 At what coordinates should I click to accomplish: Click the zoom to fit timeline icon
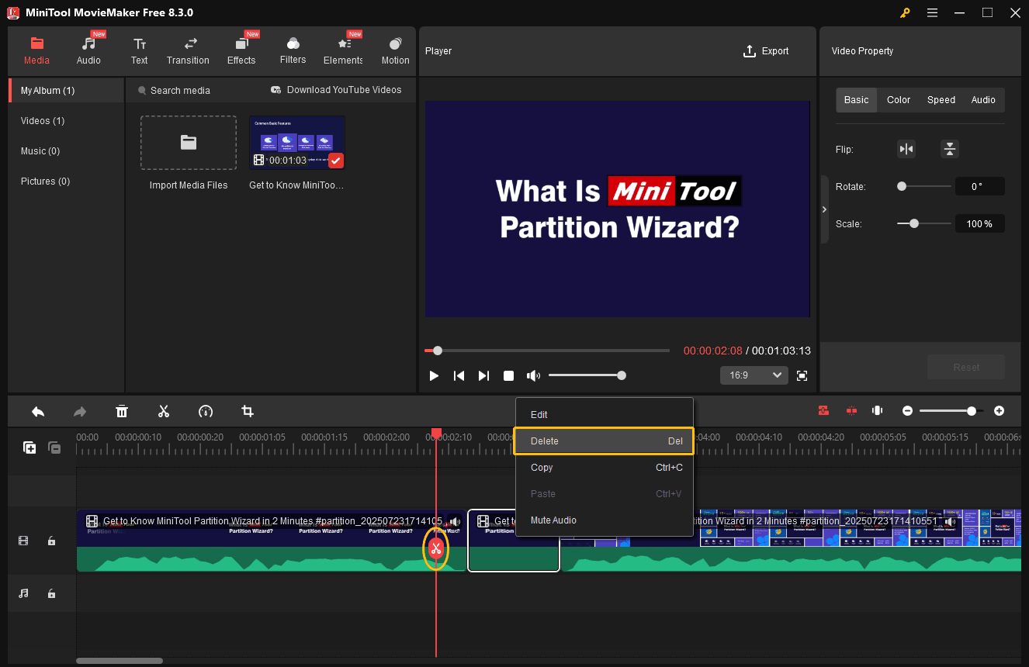878,411
